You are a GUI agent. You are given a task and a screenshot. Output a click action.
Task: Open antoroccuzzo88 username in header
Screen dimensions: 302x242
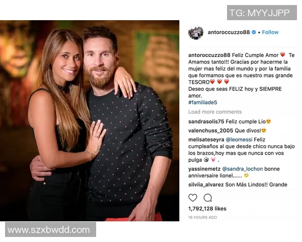(x=229, y=32)
